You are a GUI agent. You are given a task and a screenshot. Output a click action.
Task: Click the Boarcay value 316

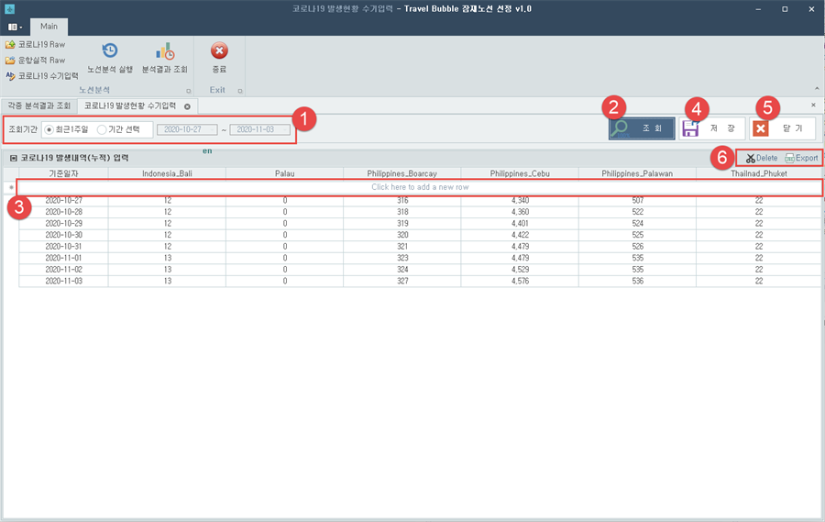(x=402, y=201)
